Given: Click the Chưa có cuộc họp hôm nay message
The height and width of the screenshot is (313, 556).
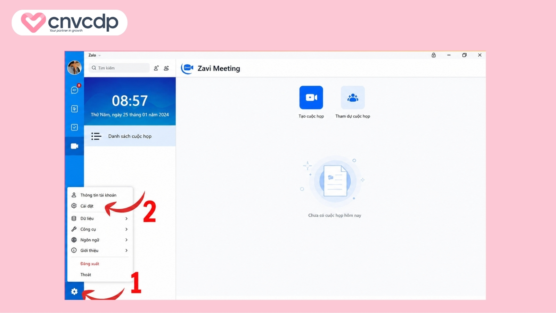Looking at the screenshot, I should pyautogui.click(x=335, y=215).
